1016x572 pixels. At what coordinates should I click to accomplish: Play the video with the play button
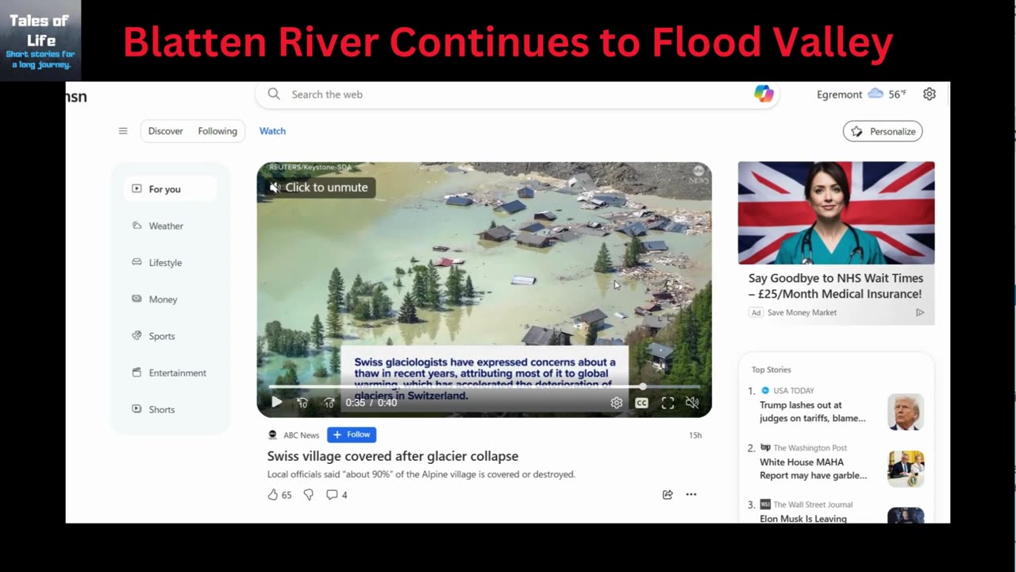pyautogui.click(x=276, y=403)
